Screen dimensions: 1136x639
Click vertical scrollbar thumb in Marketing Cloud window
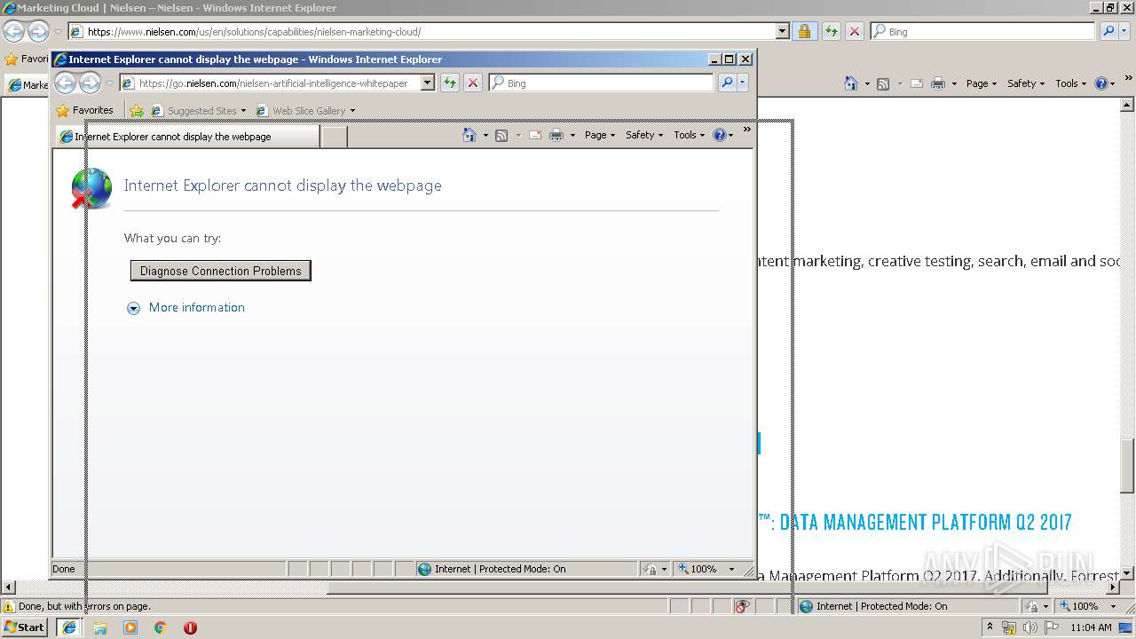tap(1127, 466)
